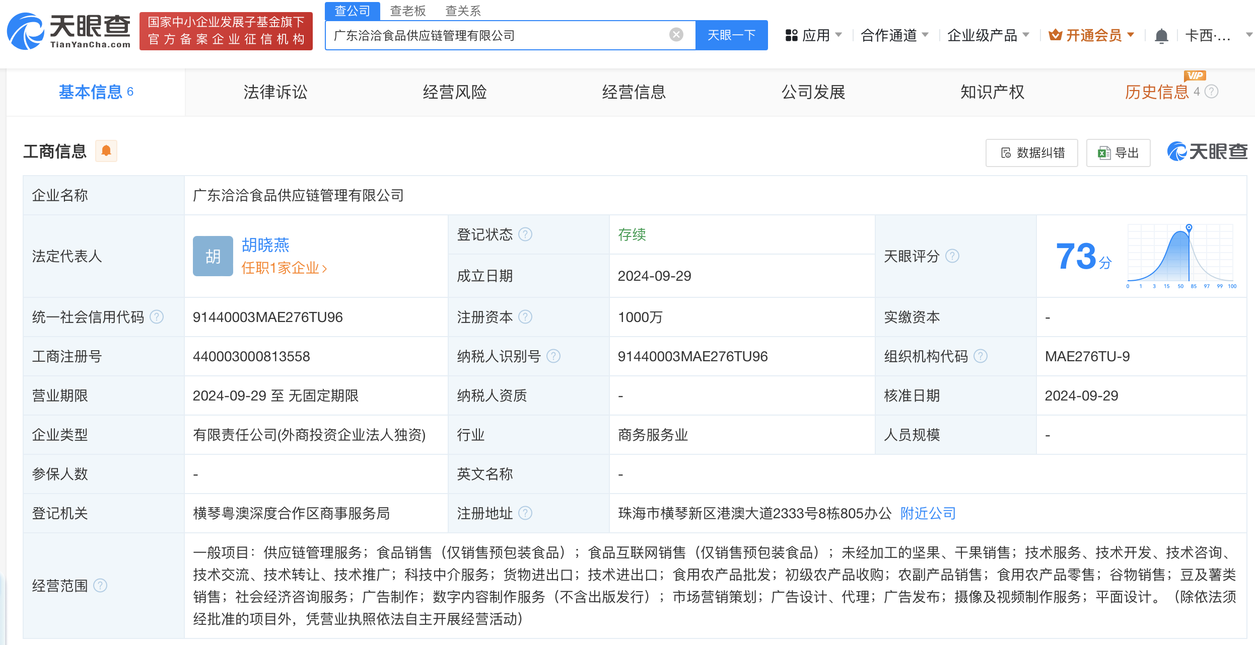
Task: Click the 胡 avatar of the legal representative
Action: pyautogui.click(x=213, y=256)
